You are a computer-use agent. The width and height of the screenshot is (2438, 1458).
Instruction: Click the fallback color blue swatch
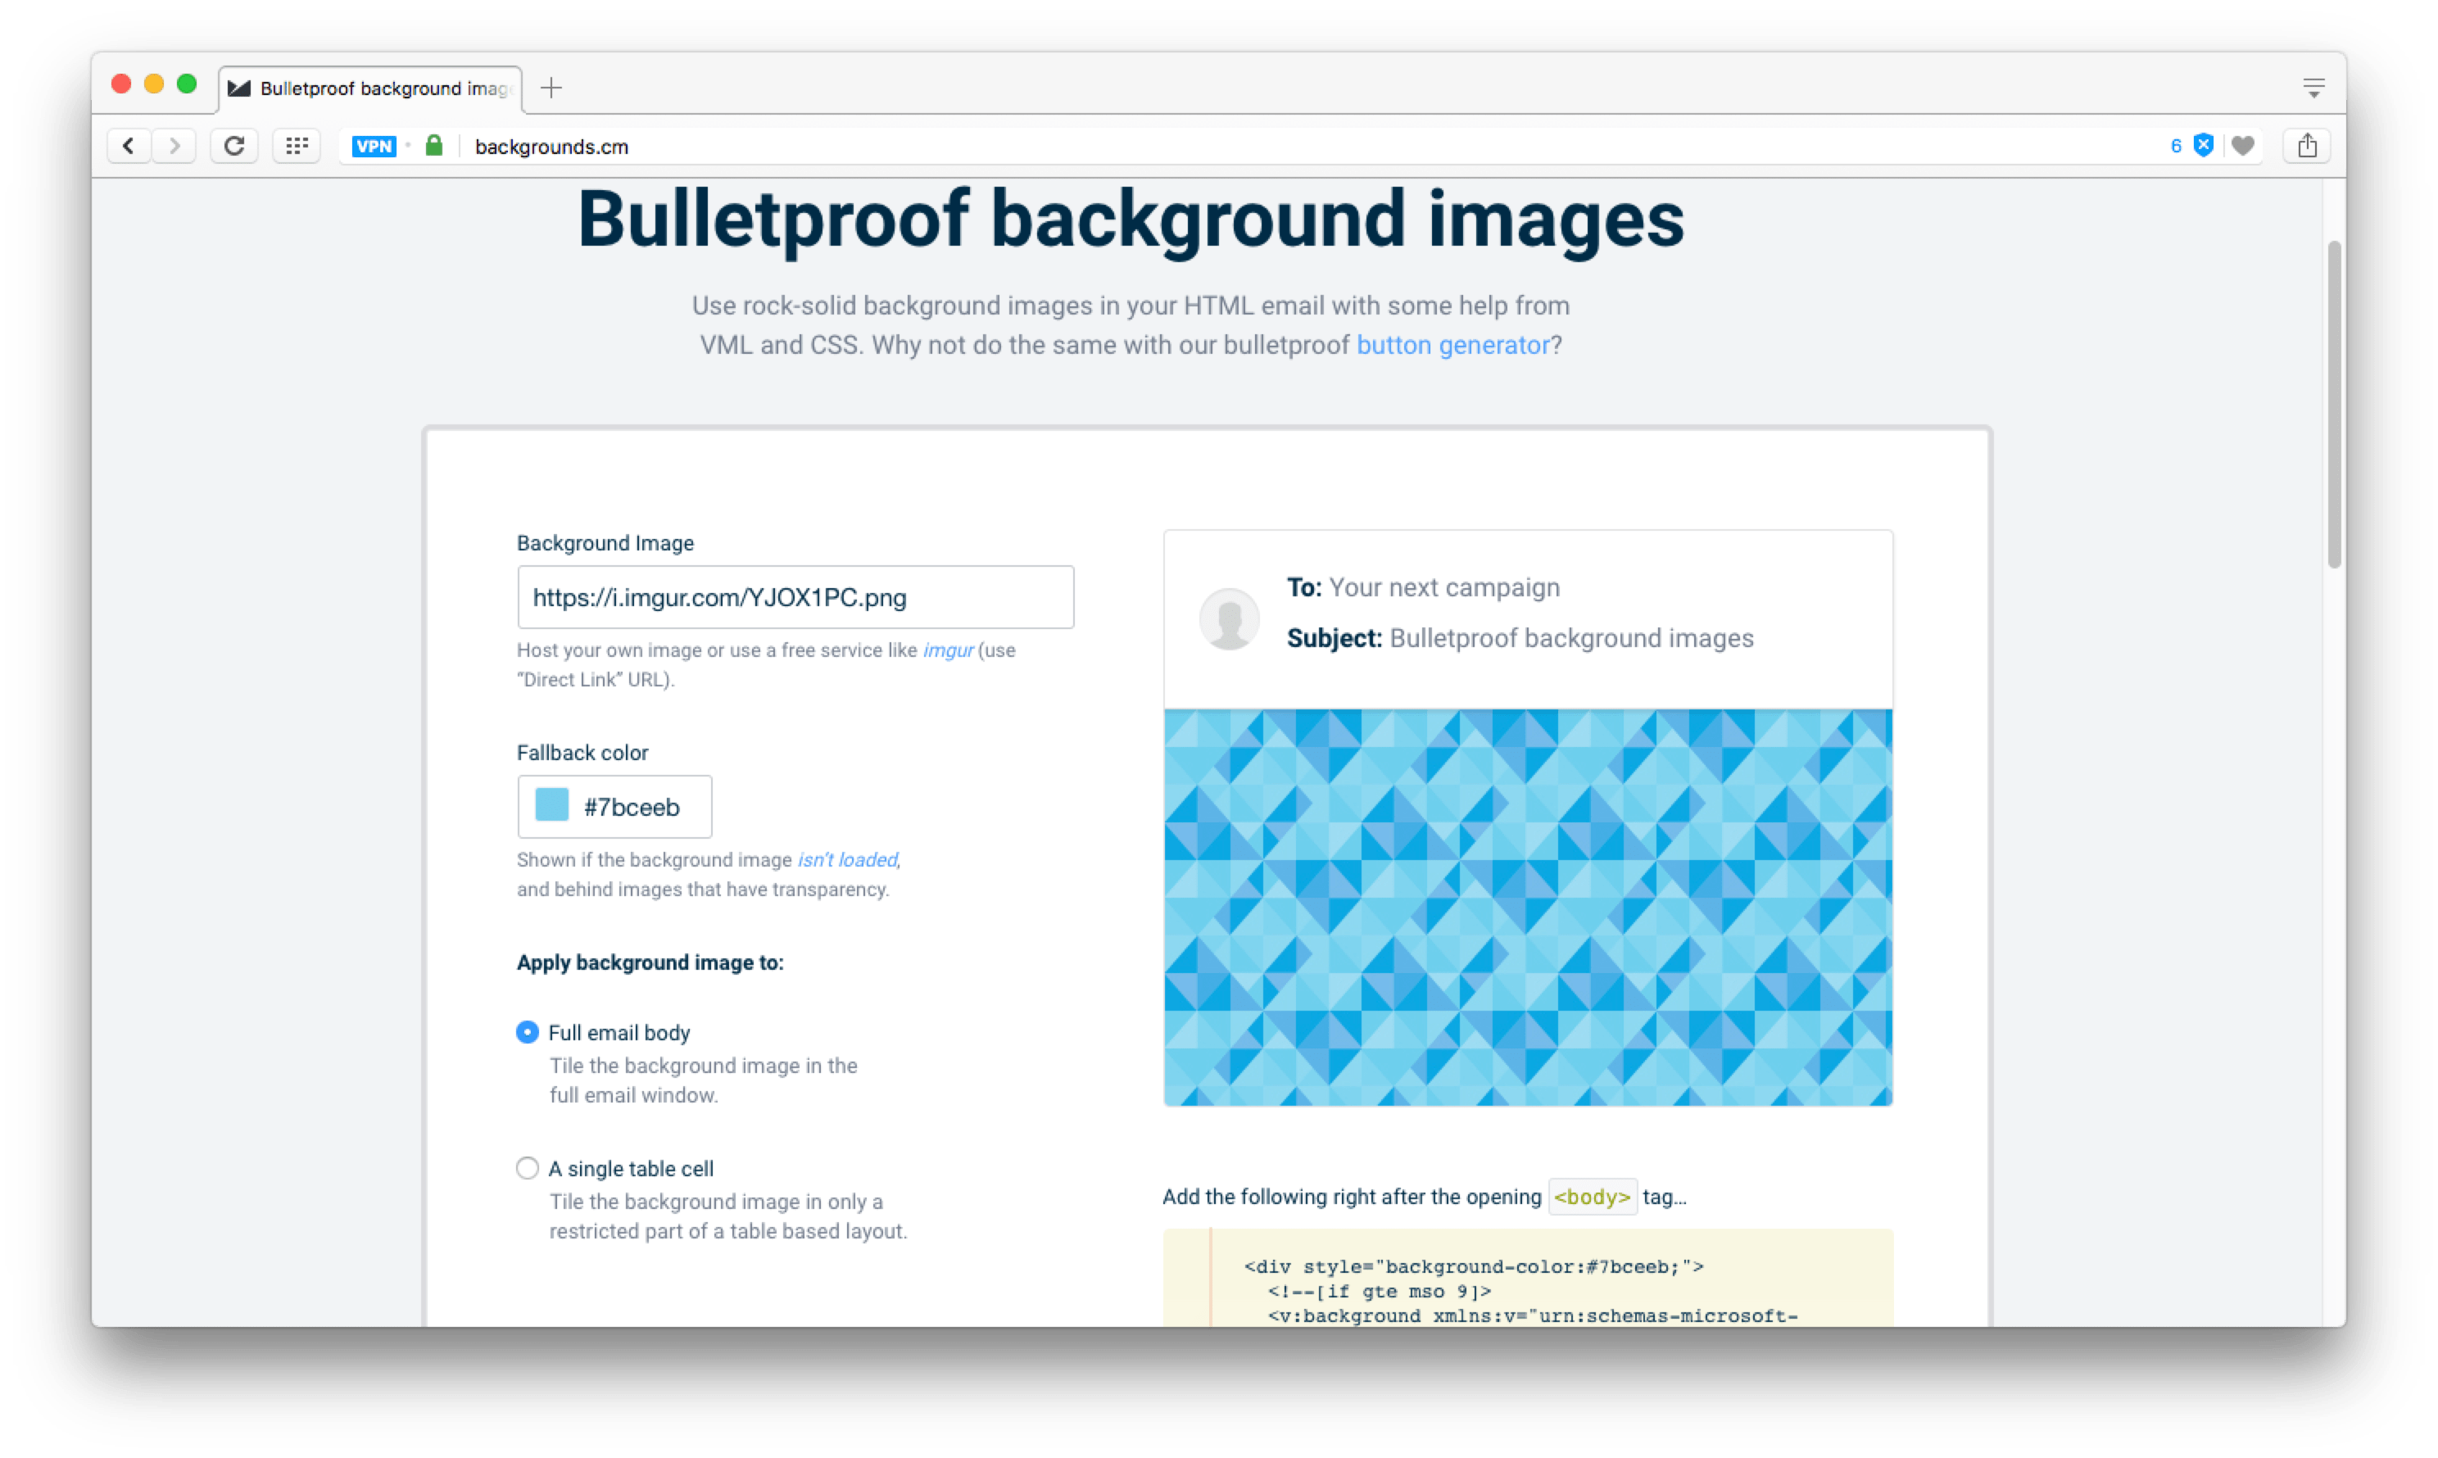(552, 806)
